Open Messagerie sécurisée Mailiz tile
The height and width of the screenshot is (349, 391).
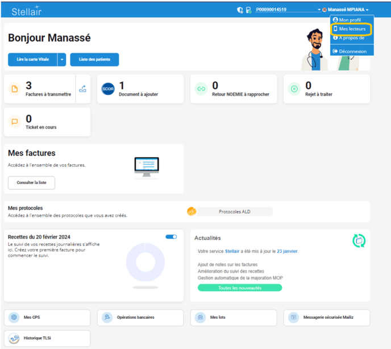point(327,317)
